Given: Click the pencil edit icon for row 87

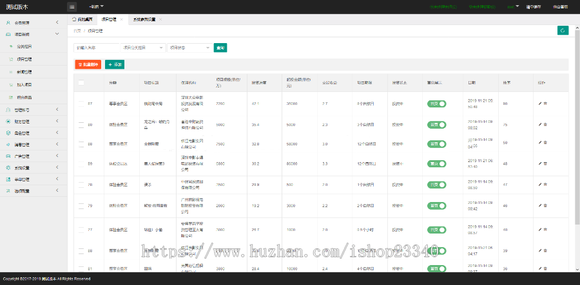Looking at the screenshot, I should click(540, 104).
